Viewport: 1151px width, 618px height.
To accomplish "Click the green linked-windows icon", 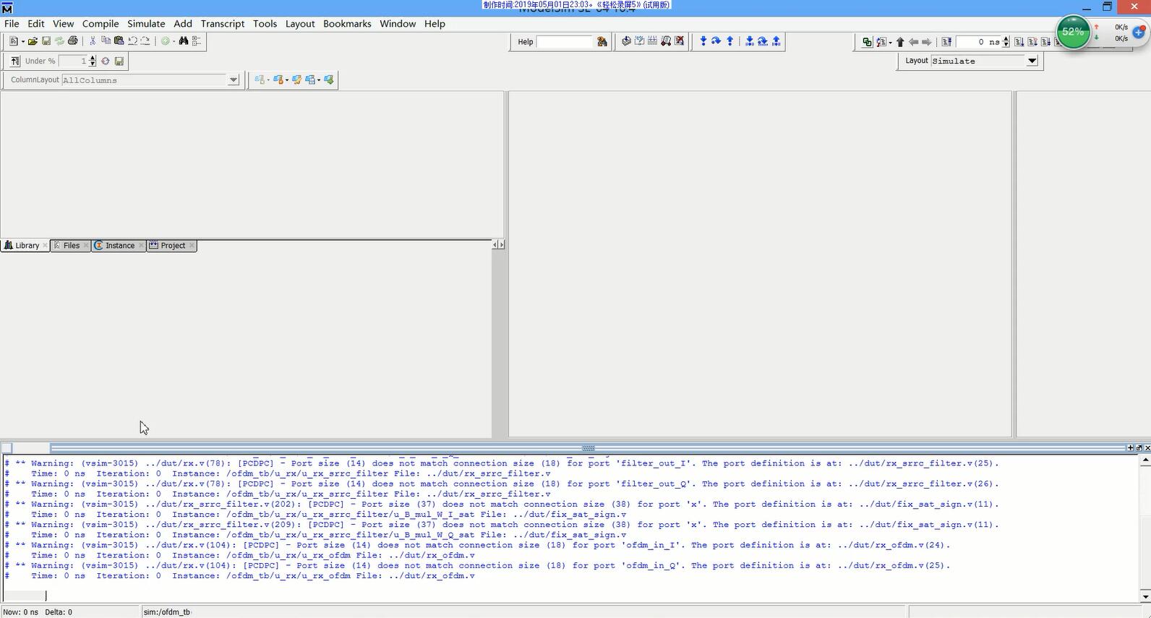I will tap(867, 42).
